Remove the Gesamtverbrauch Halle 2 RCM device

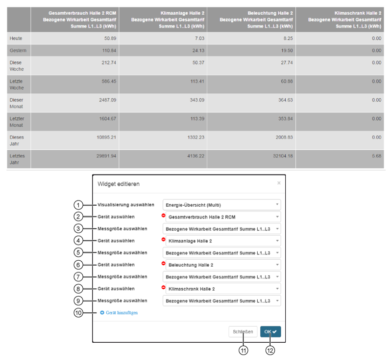(x=163, y=216)
